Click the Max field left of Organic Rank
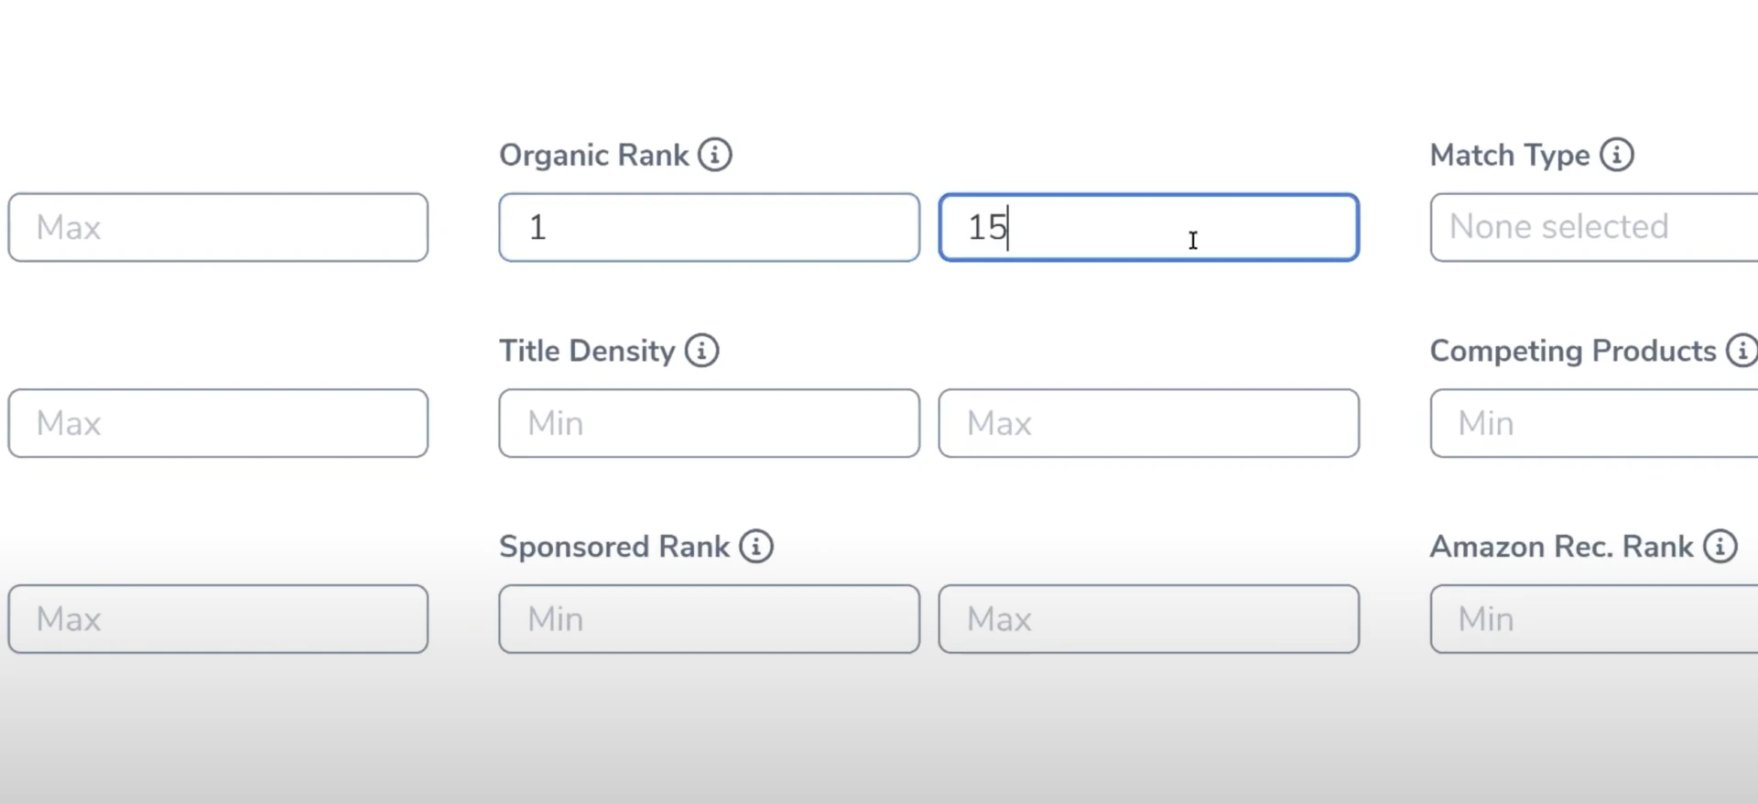Image resolution: width=1758 pixels, height=804 pixels. pos(218,227)
